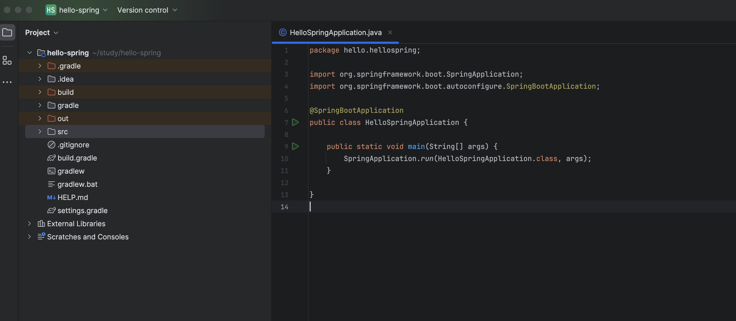
Task: Close the HelloSpringApplication.java tab
Action: pyautogui.click(x=390, y=33)
